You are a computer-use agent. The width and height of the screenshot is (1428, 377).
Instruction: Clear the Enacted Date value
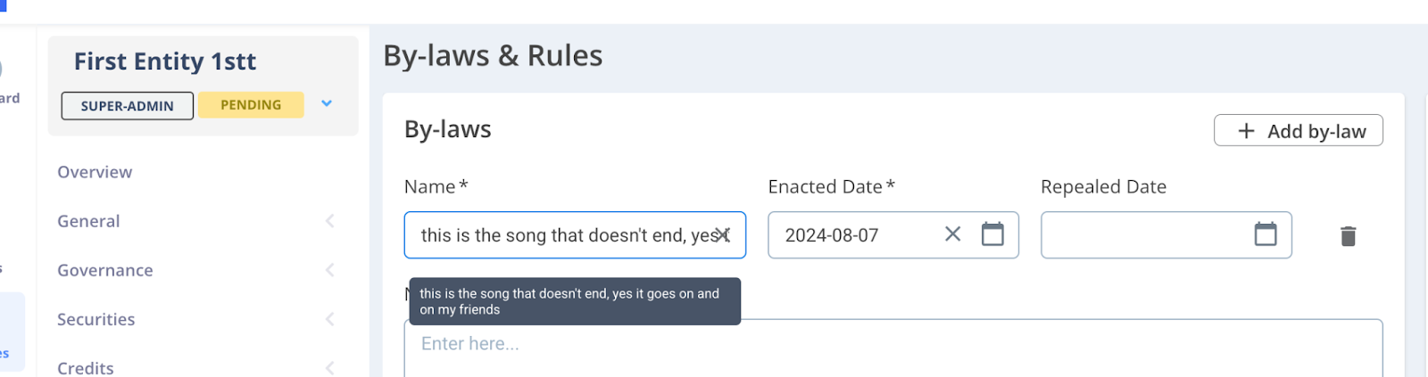[952, 234]
